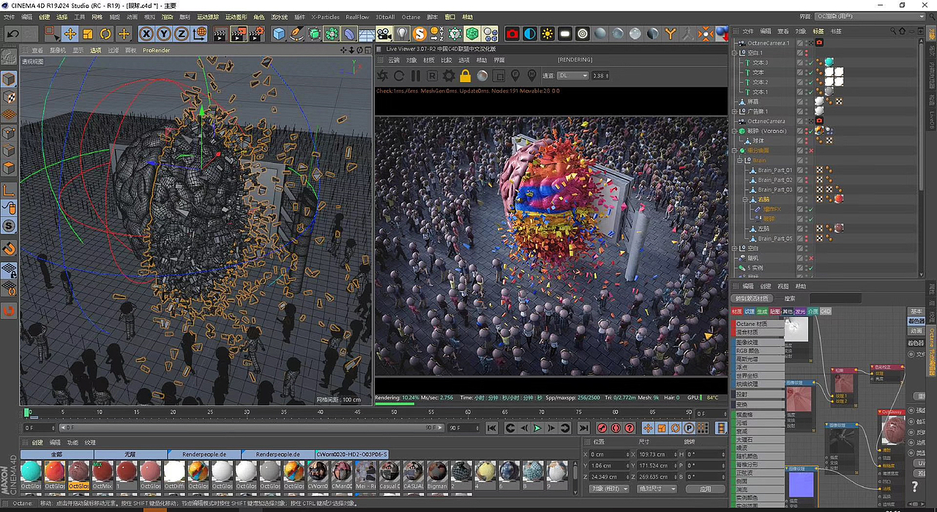Activate the material picker icon
The height and width of the screenshot is (512, 937).
[x=531, y=75]
